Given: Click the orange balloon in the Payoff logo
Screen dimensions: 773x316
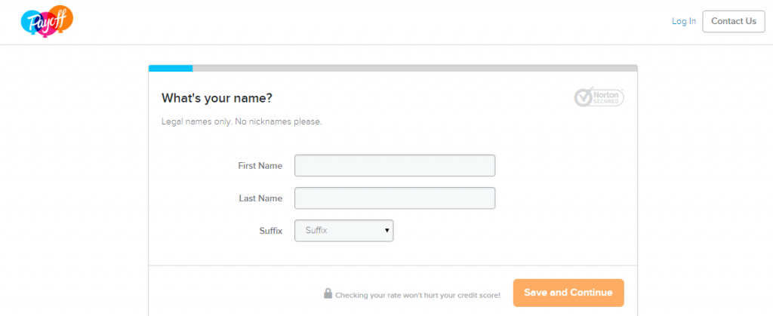Looking at the screenshot, I should point(63,17).
